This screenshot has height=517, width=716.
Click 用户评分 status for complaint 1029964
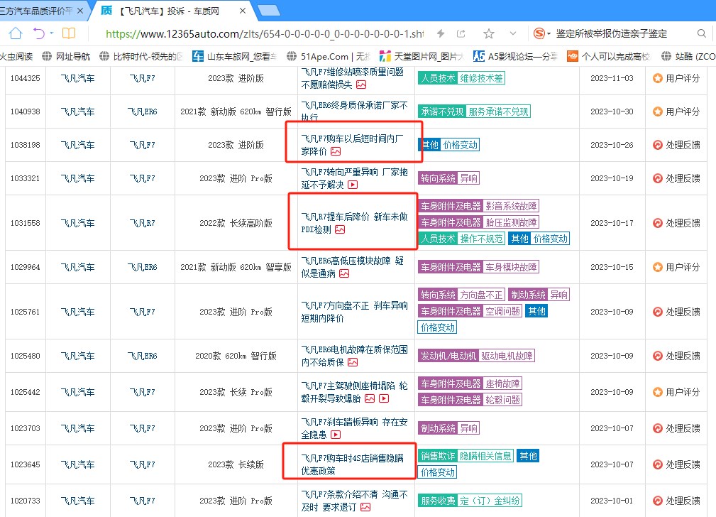pos(676,267)
